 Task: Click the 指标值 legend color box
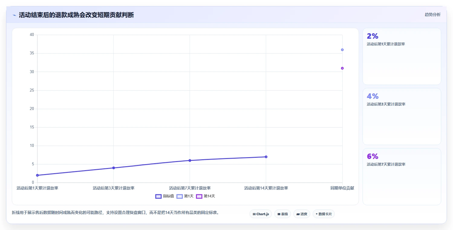pyautogui.click(x=158, y=196)
